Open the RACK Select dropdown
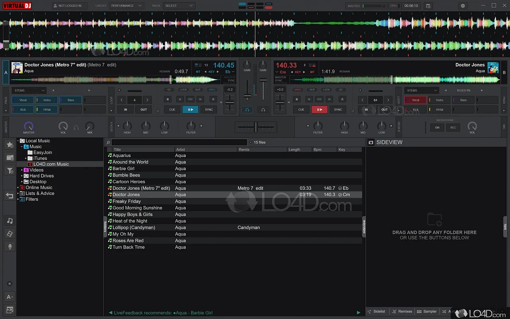This screenshot has height=319, width=510. click(179, 6)
